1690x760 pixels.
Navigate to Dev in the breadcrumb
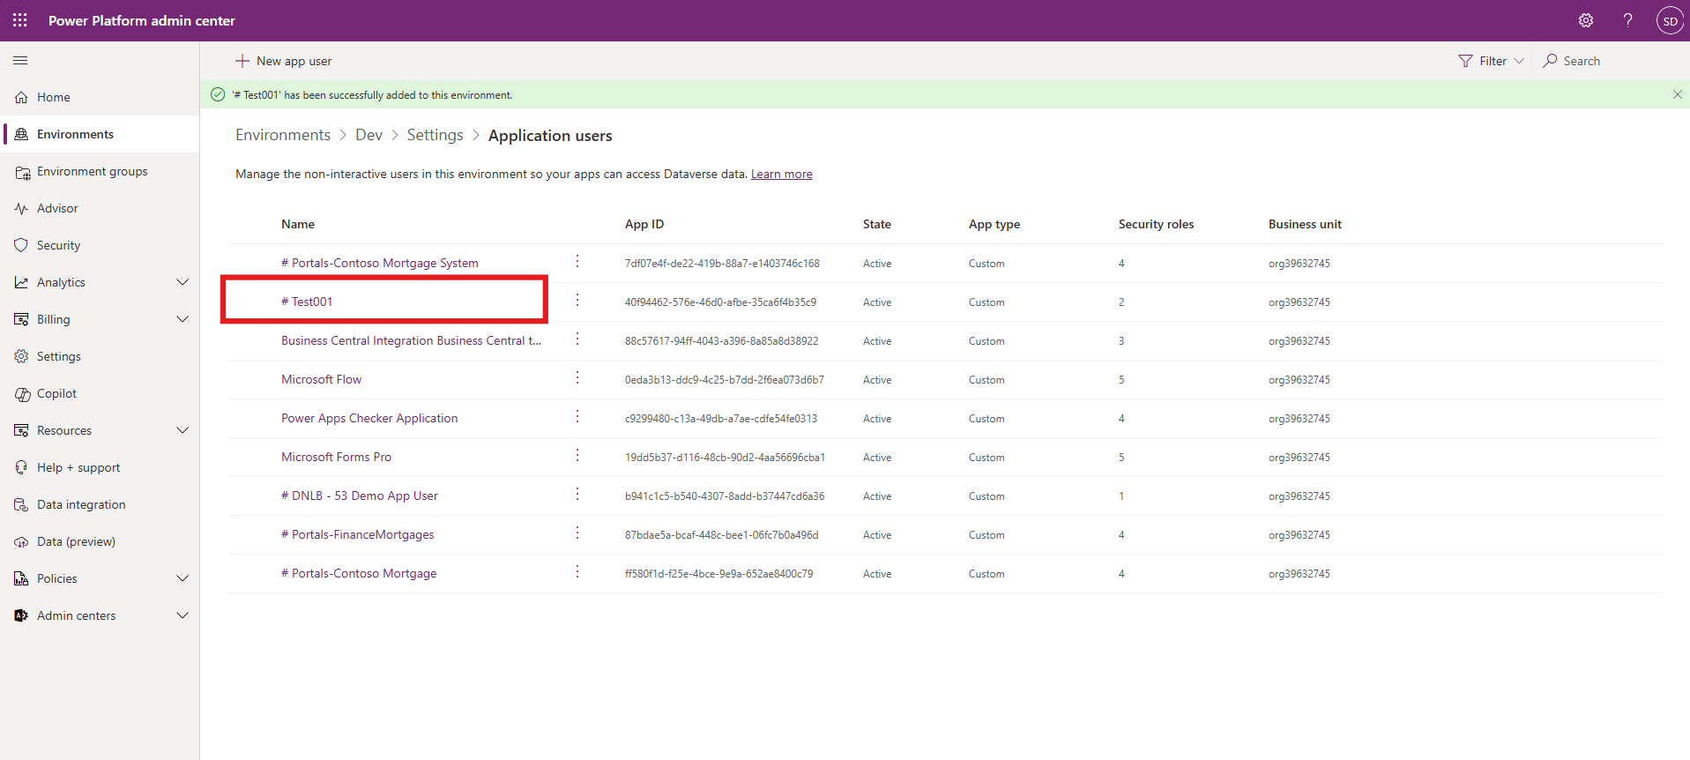[369, 135]
